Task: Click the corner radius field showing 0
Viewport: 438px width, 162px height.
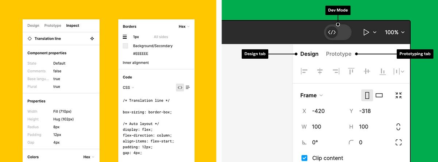Action: (361, 142)
